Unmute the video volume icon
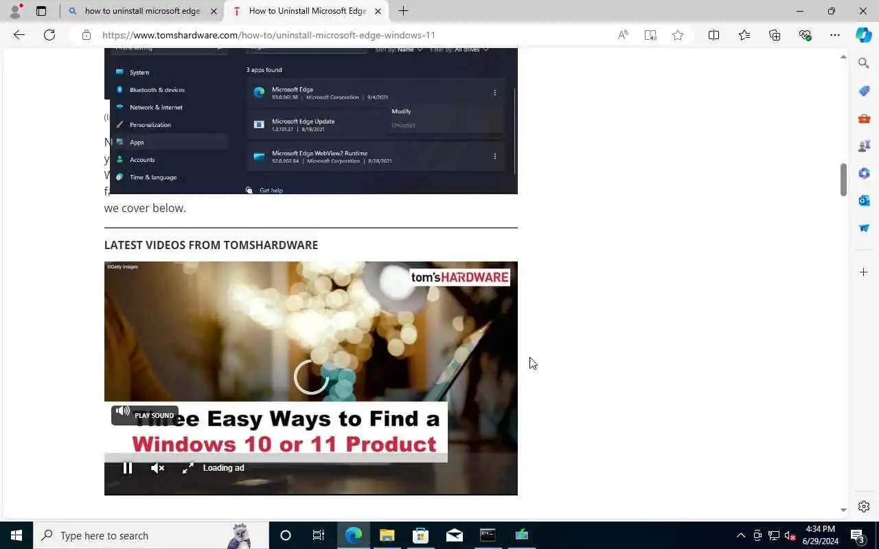 pyautogui.click(x=158, y=468)
